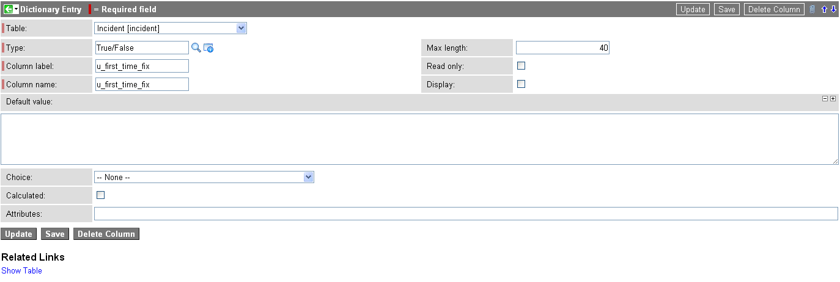Click into the Attributes input field

pos(466,214)
